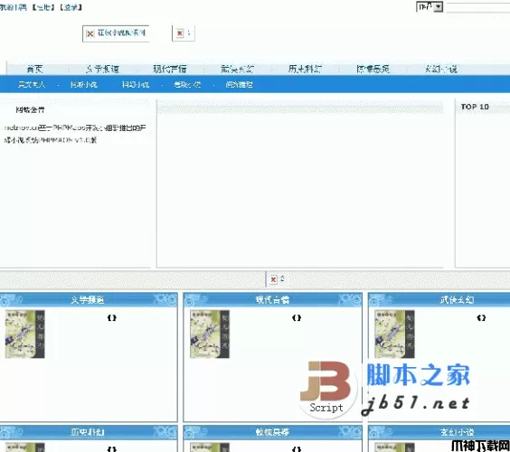
Task: Click the PHPMCos announcement text
Action: pyautogui.click(x=75, y=134)
